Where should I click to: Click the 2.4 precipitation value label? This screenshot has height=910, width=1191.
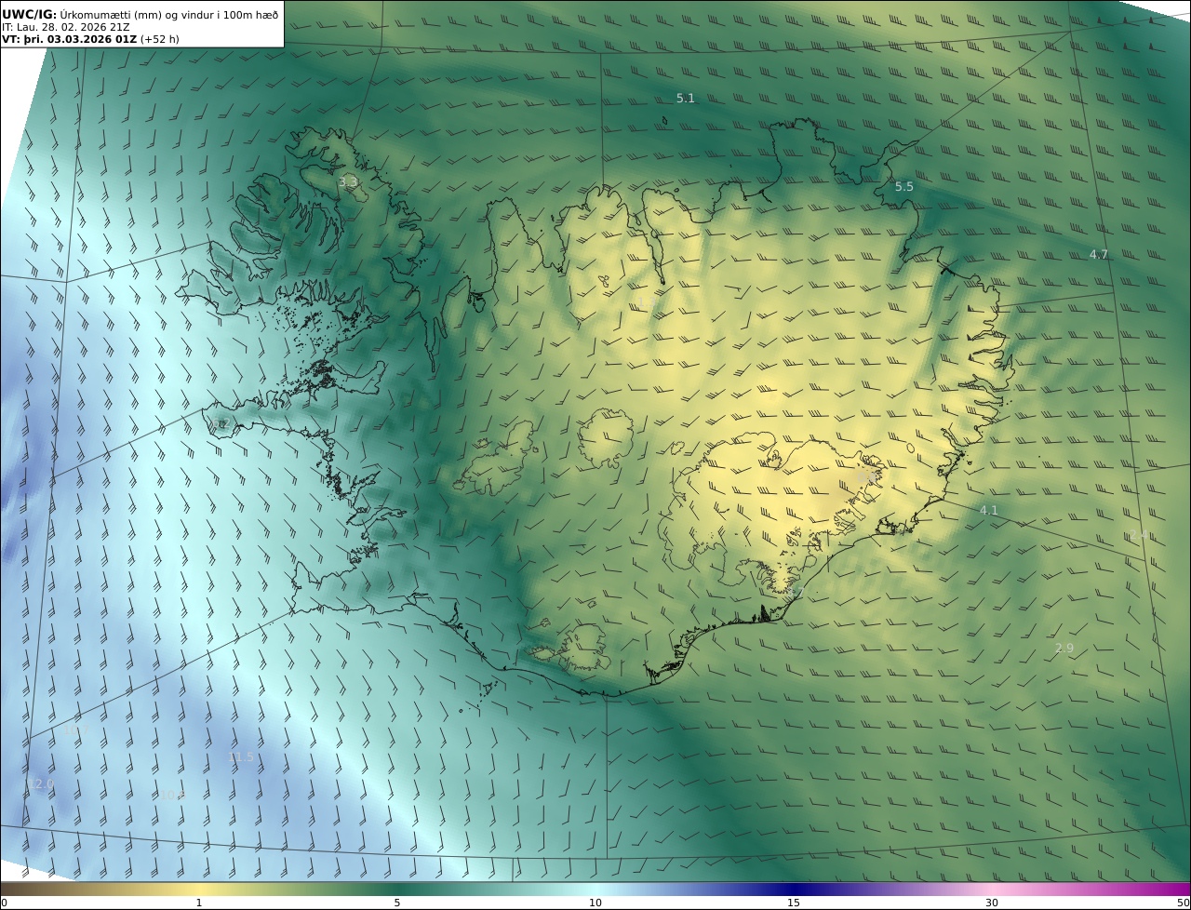(x=1137, y=534)
